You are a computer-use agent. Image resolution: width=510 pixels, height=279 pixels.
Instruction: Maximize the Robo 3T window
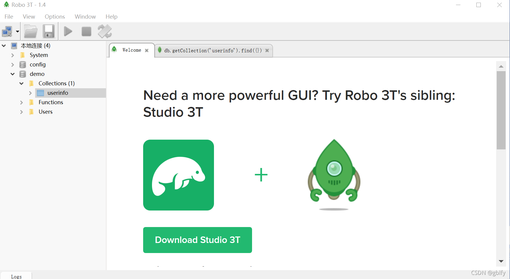coord(479,5)
